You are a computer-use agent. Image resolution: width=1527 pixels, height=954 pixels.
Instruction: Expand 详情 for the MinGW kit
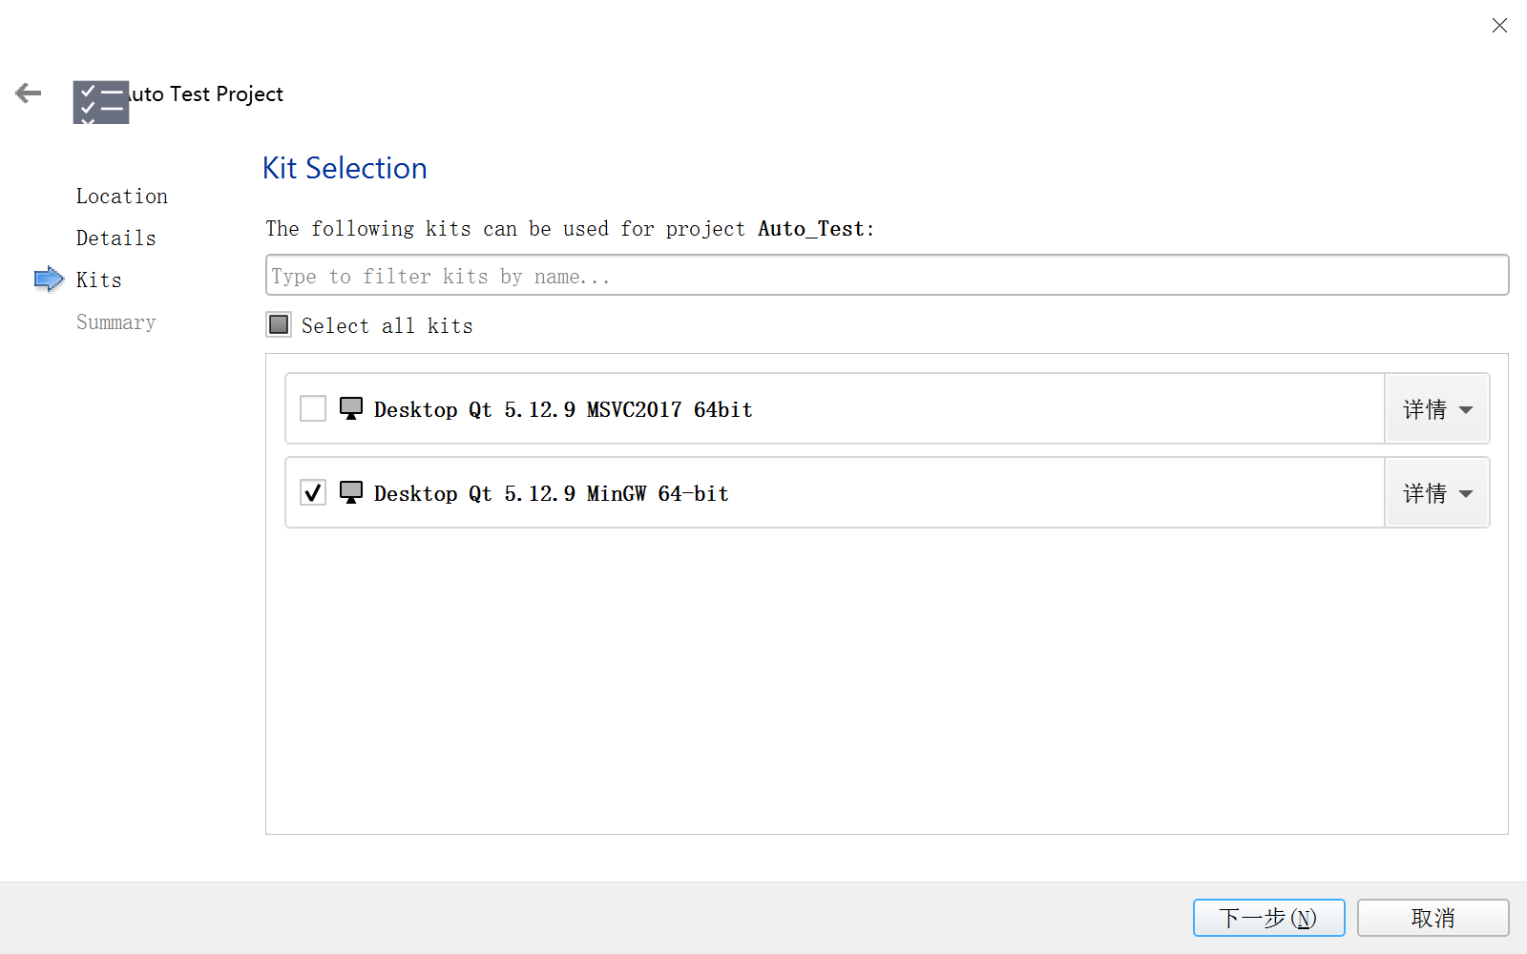click(x=1437, y=493)
